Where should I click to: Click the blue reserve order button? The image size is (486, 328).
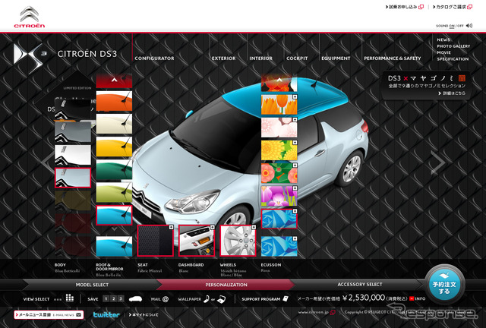click(x=444, y=285)
